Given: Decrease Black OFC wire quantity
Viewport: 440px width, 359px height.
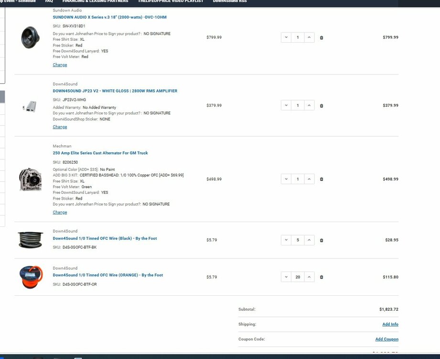Looking at the screenshot, I should (x=286, y=240).
